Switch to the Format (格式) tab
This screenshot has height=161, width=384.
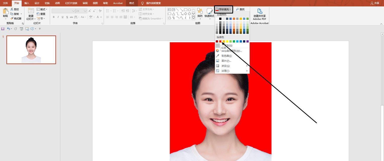[x=132, y=3]
